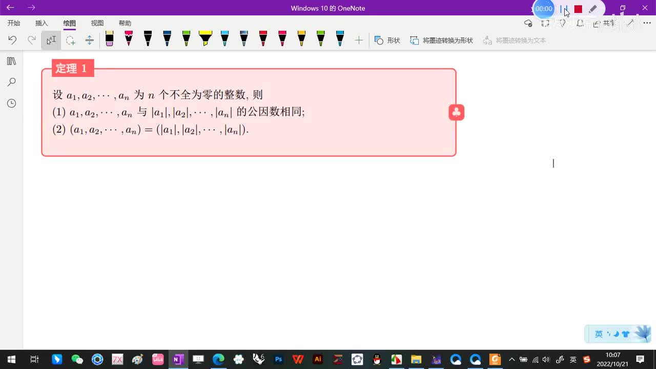Click the 00:00 recording timer
656x369 pixels.
pyautogui.click(x=544, y=9)
